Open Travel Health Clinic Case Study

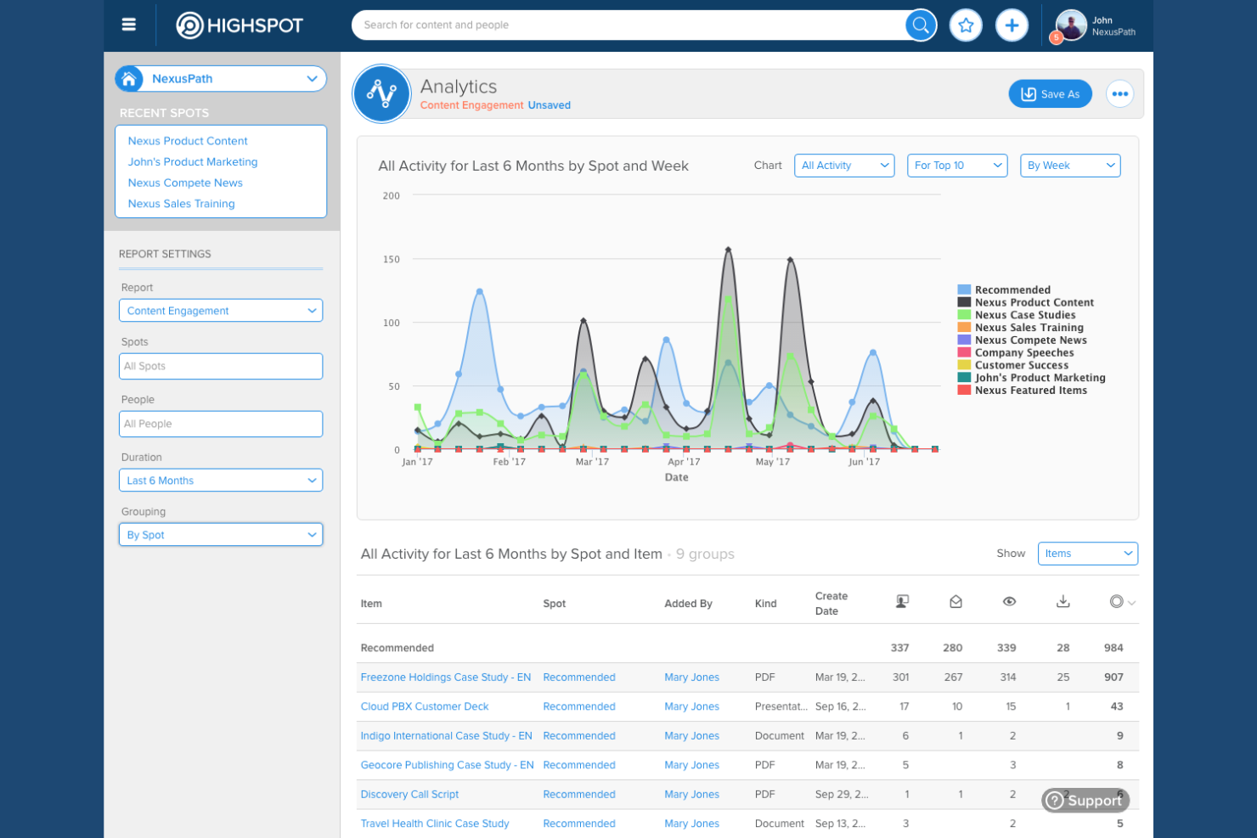[x=435, y=824]
